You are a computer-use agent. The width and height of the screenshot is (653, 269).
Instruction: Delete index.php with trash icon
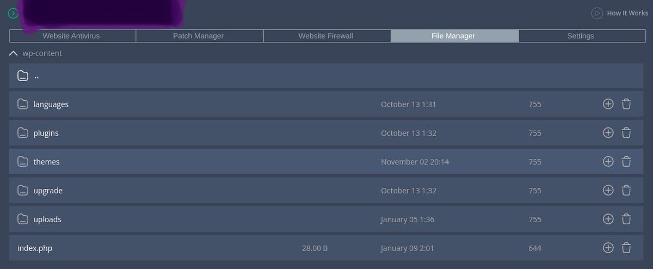click(x=626, y=248)
